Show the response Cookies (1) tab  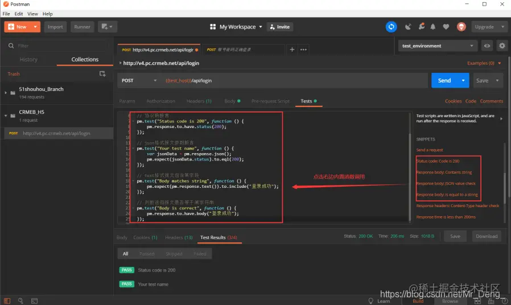point(145,237)
